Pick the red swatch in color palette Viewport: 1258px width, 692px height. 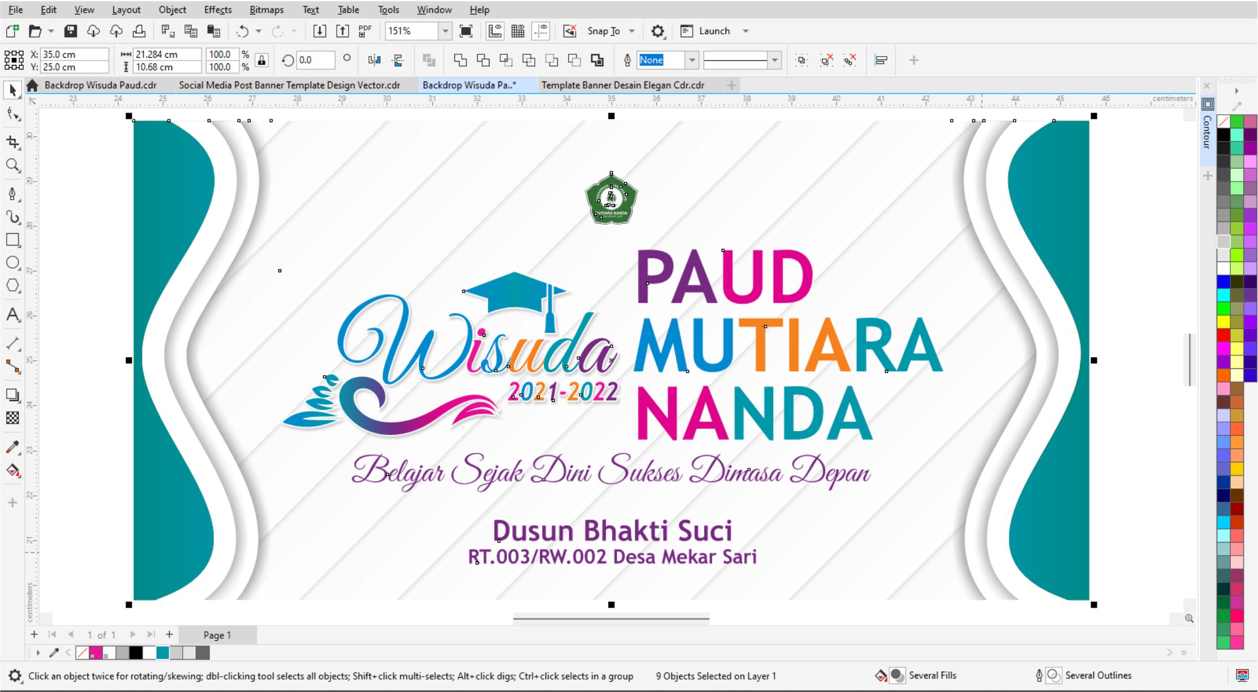(1223, 335)
